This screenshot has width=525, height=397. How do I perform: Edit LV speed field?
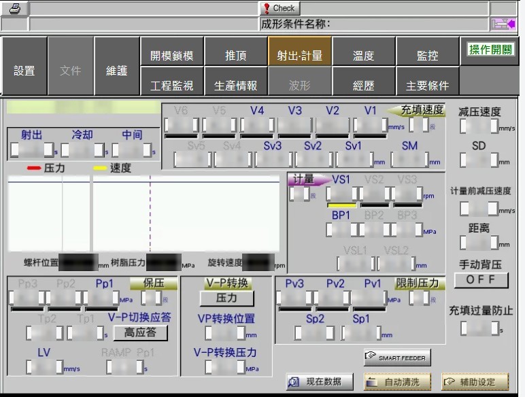pyautogui.click(x=44, y=367)
